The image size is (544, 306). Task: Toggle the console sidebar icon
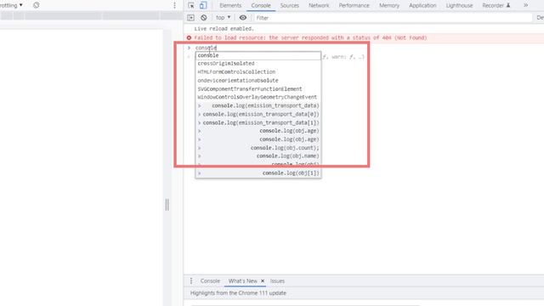click(190, 18)
